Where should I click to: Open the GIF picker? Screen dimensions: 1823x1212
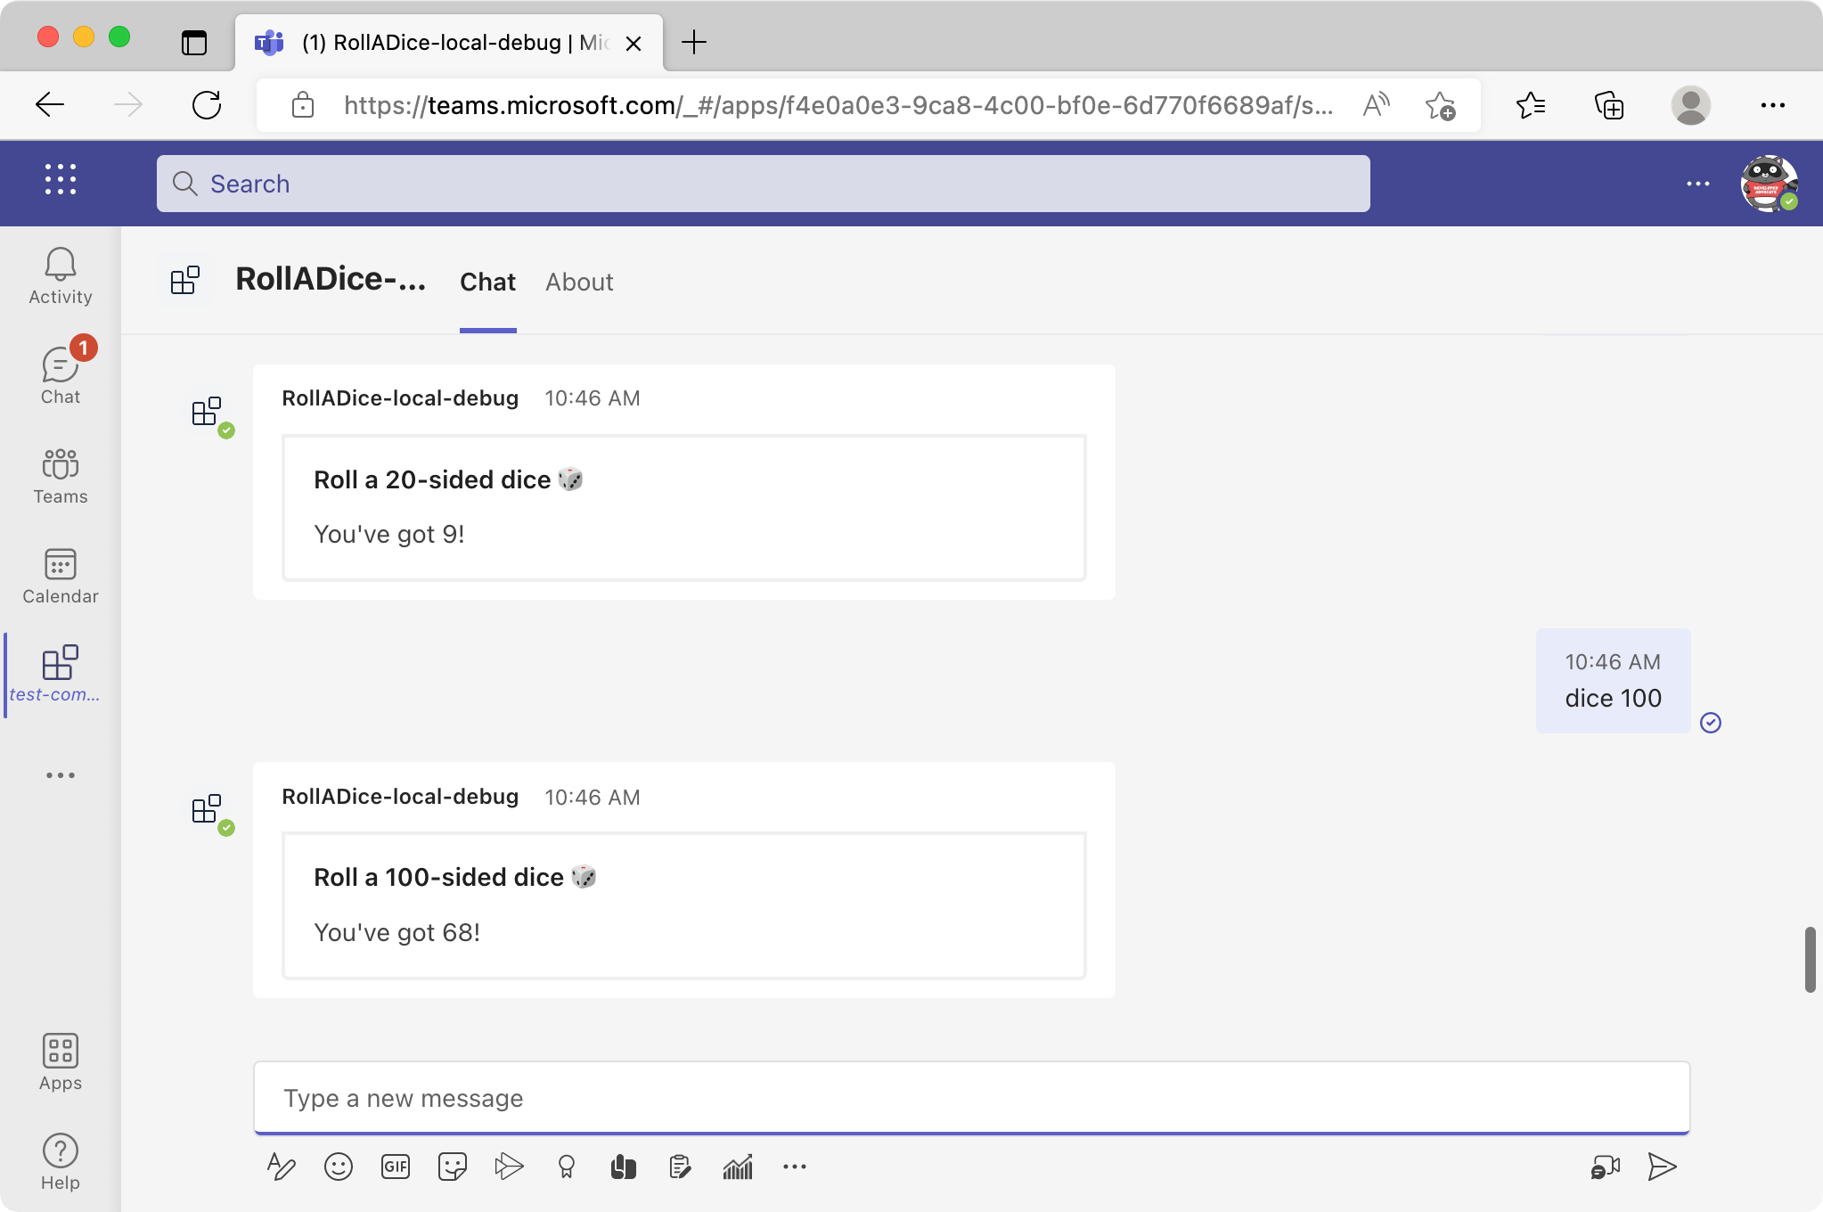[x=395, y=1166]
